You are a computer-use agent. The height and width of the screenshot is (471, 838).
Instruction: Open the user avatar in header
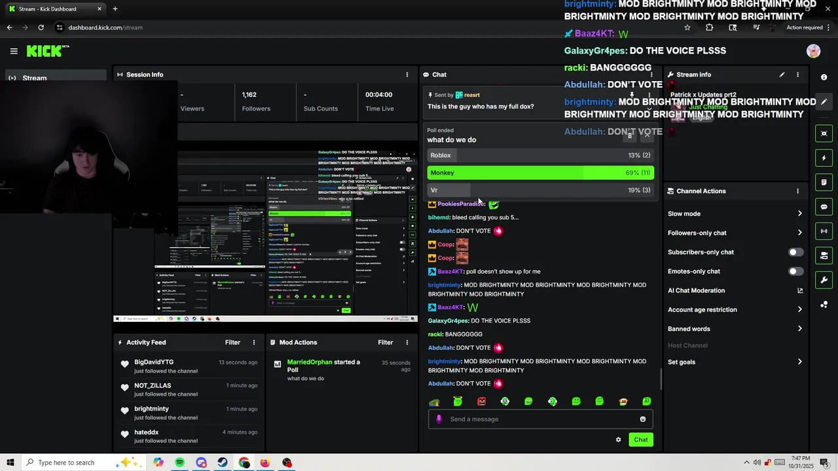pyautogui.click(x=813, y=51)
